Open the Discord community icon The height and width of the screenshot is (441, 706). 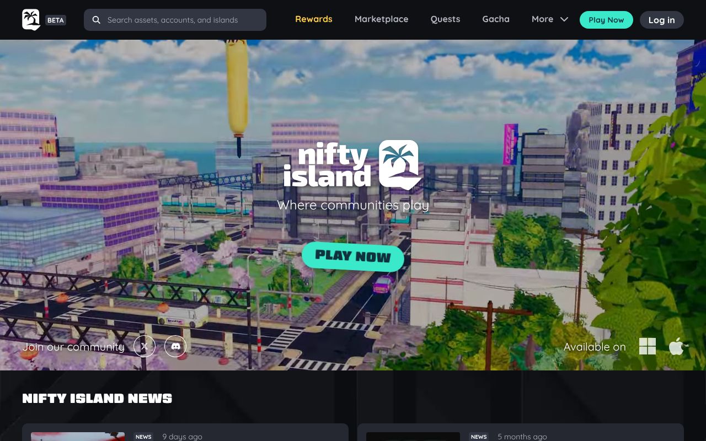[x=175, y=347]
